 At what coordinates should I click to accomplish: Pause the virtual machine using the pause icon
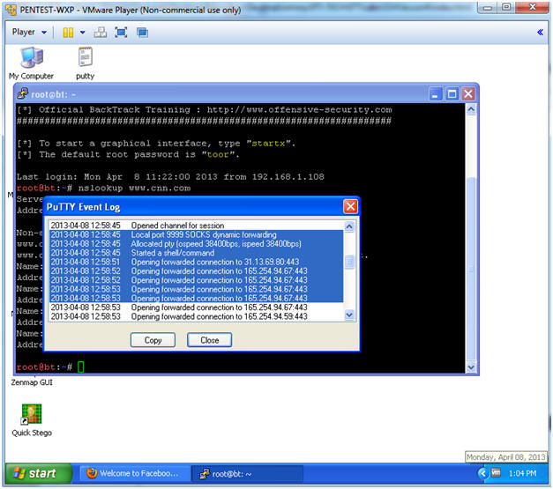tap(68, 33)
